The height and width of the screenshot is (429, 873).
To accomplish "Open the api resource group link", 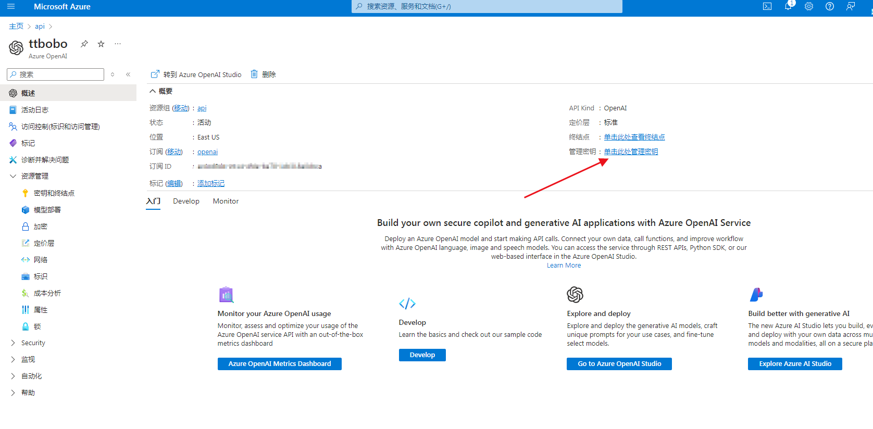I will click(x=202, y=108).
